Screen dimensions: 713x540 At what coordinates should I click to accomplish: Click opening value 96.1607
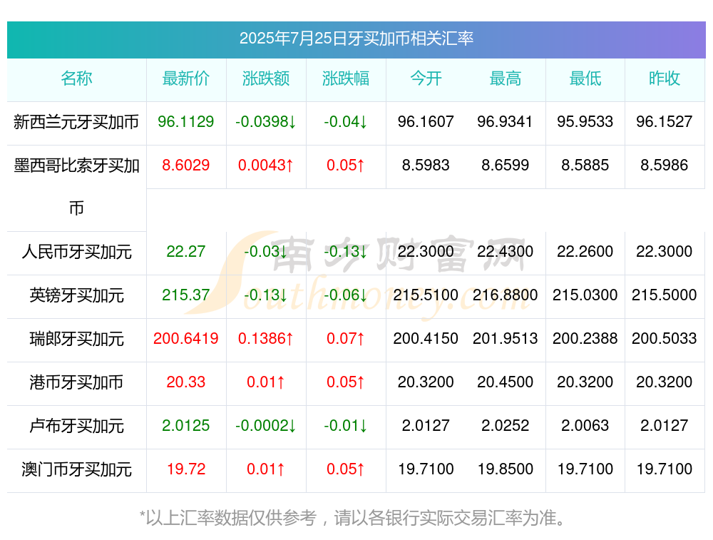click(x=426, y=121)
